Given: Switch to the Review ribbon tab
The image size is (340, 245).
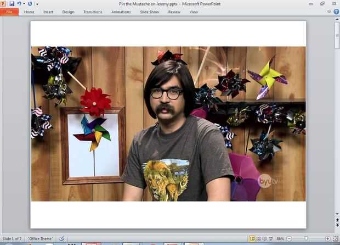Looking at the screenshot, I should (x=174, y=12).
